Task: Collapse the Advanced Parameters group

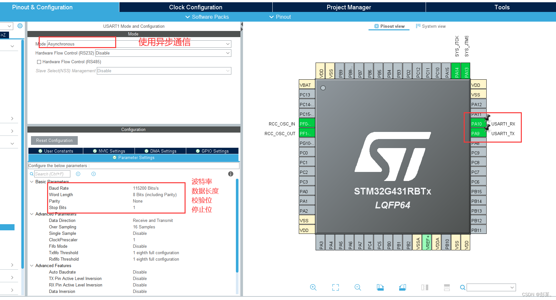Action: click(x=32, y=214)
